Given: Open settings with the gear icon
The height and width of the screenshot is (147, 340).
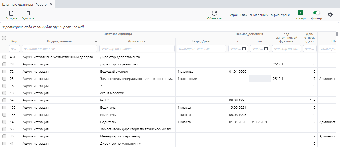Looking at the screenshot, I should (330, 15).
